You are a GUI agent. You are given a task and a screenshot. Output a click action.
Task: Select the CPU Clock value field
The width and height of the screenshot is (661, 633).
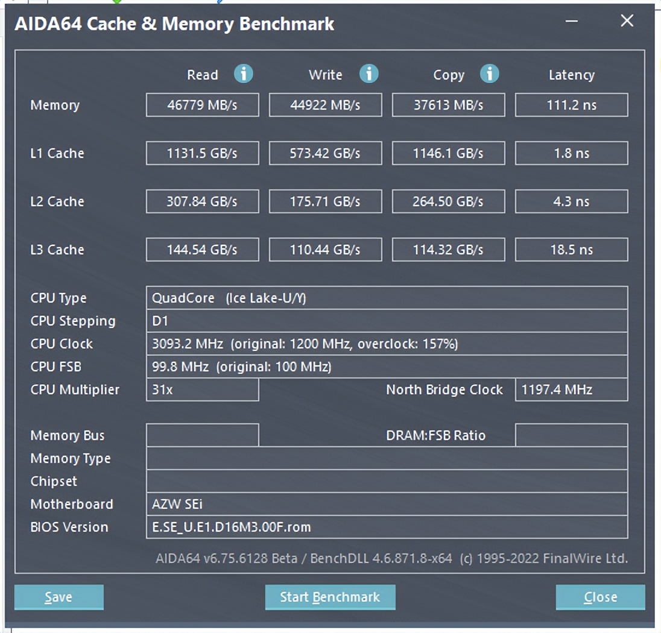pos(387,344)
